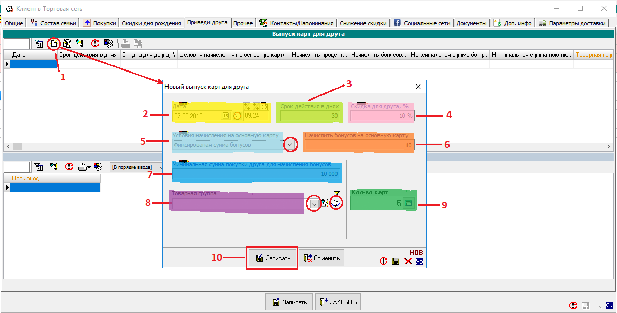Click red refresh icon in lower promo code toolbar
Image resolution: width=617 pixels, height=313 pixels.
click(x=69, y=167)
